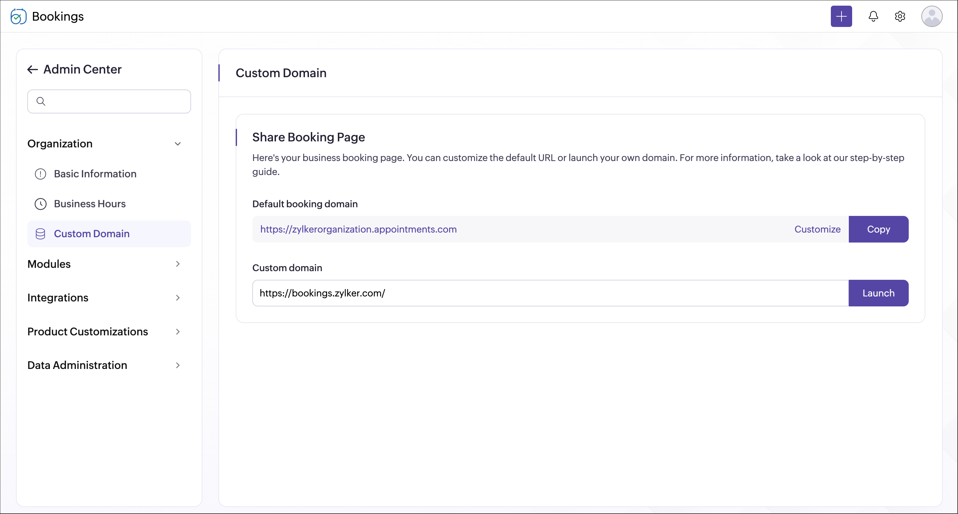Select Custom Domain menu item
958x514 pixels.
(109, 234)
